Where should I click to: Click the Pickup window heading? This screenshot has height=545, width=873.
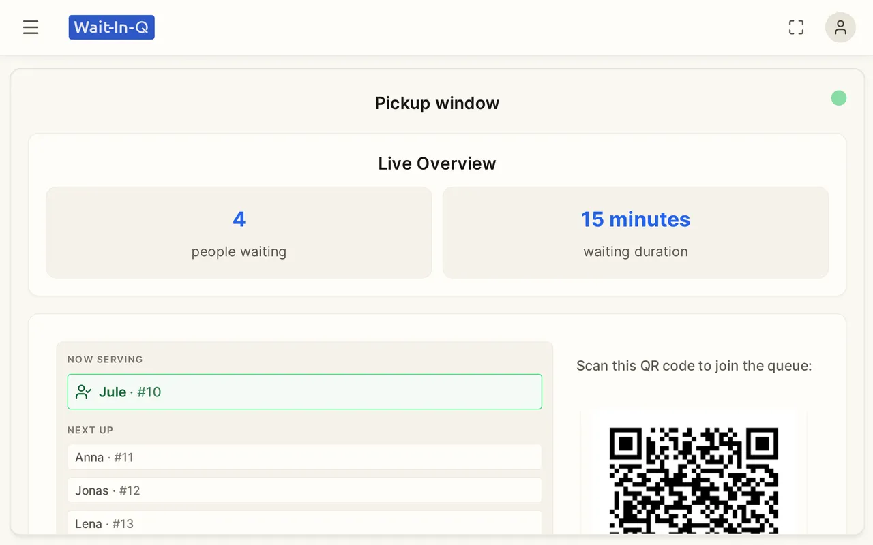tap(437, 103)
